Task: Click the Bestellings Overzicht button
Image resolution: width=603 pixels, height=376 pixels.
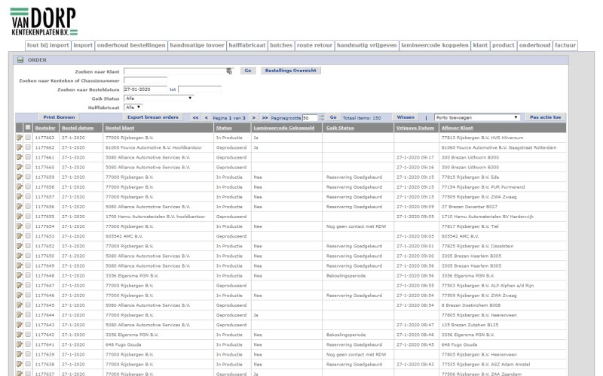Action: tap(291, 71)
